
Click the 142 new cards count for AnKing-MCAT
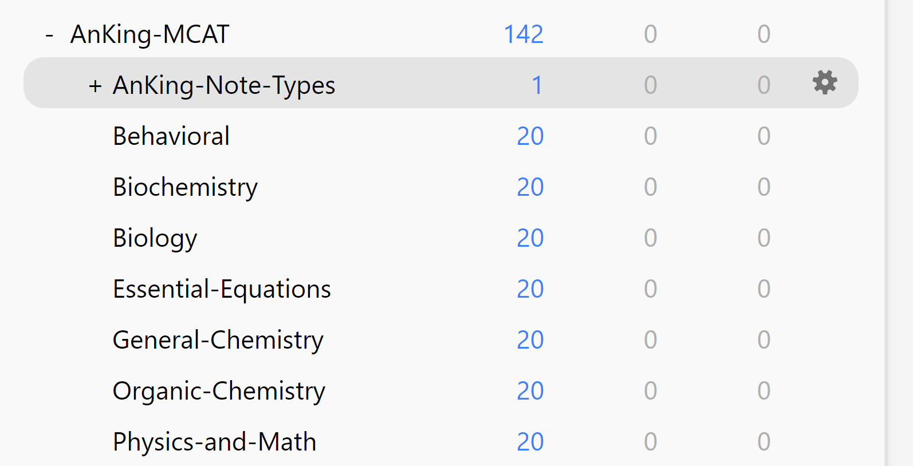523,34
